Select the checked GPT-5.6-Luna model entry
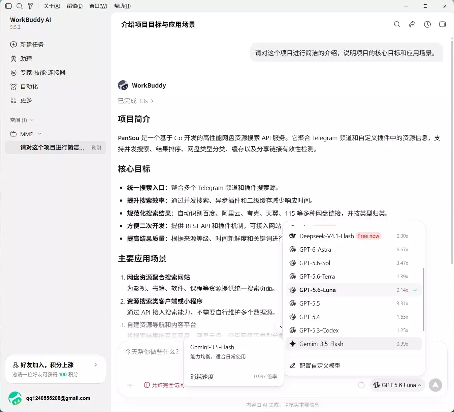The image size is (454, 412). point(354,290)
